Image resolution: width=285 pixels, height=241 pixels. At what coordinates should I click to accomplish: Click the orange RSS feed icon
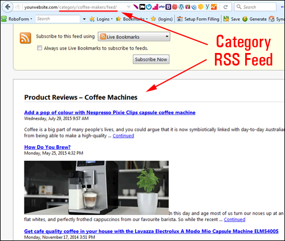click(x=26, y=38)
